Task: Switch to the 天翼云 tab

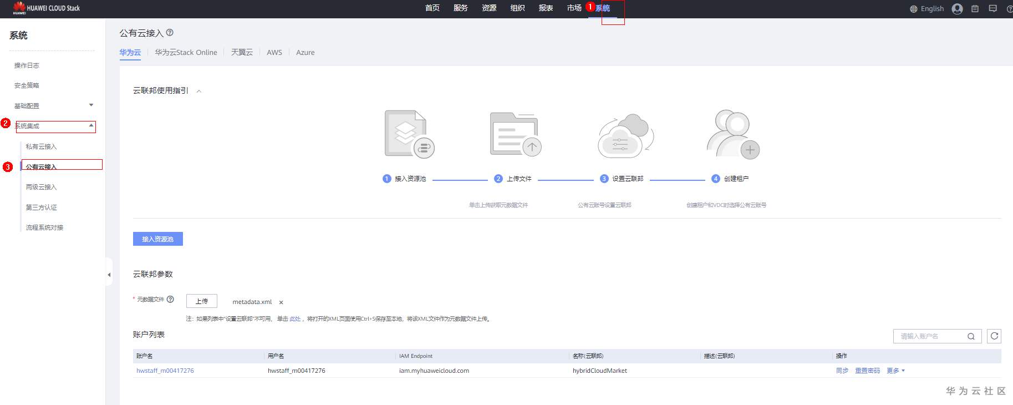Action: coord(242,52)
